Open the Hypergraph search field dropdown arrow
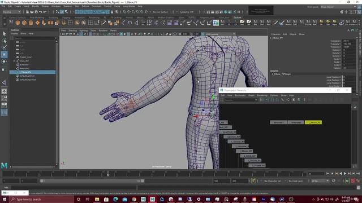 256,100
